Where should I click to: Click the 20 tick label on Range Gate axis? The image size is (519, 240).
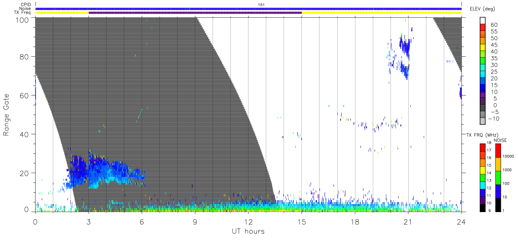click(25, 173)
